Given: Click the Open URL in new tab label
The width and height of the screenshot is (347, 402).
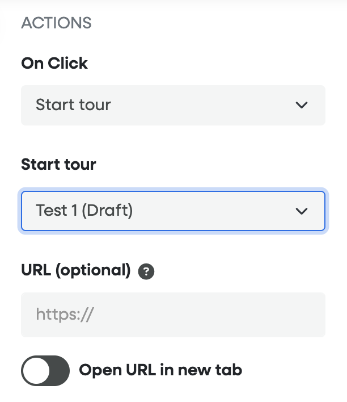Looking at the screenshot, I should pos(160,371).
